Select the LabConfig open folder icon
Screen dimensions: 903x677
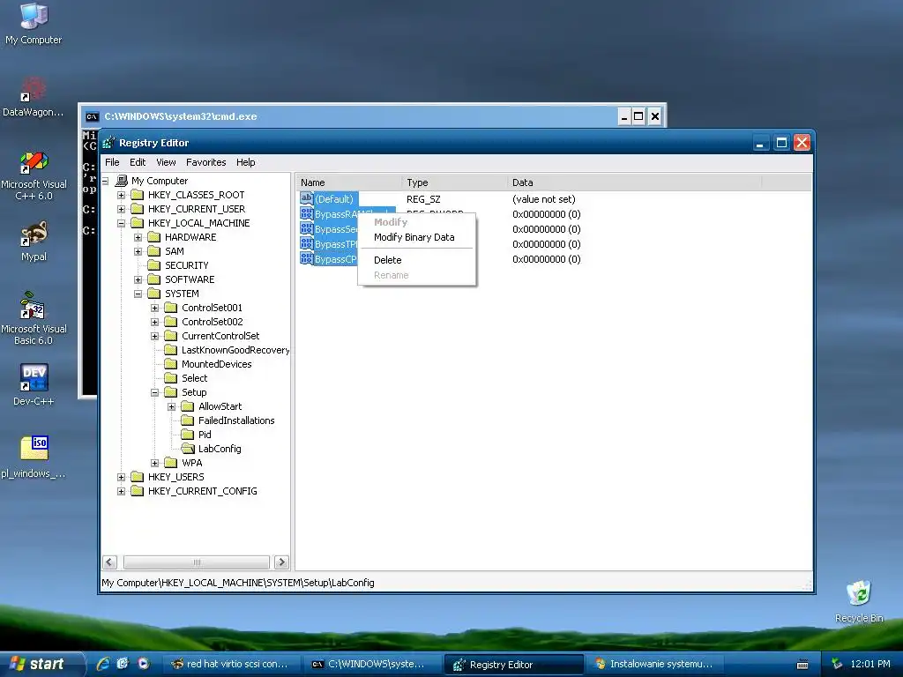click(188, 449)
